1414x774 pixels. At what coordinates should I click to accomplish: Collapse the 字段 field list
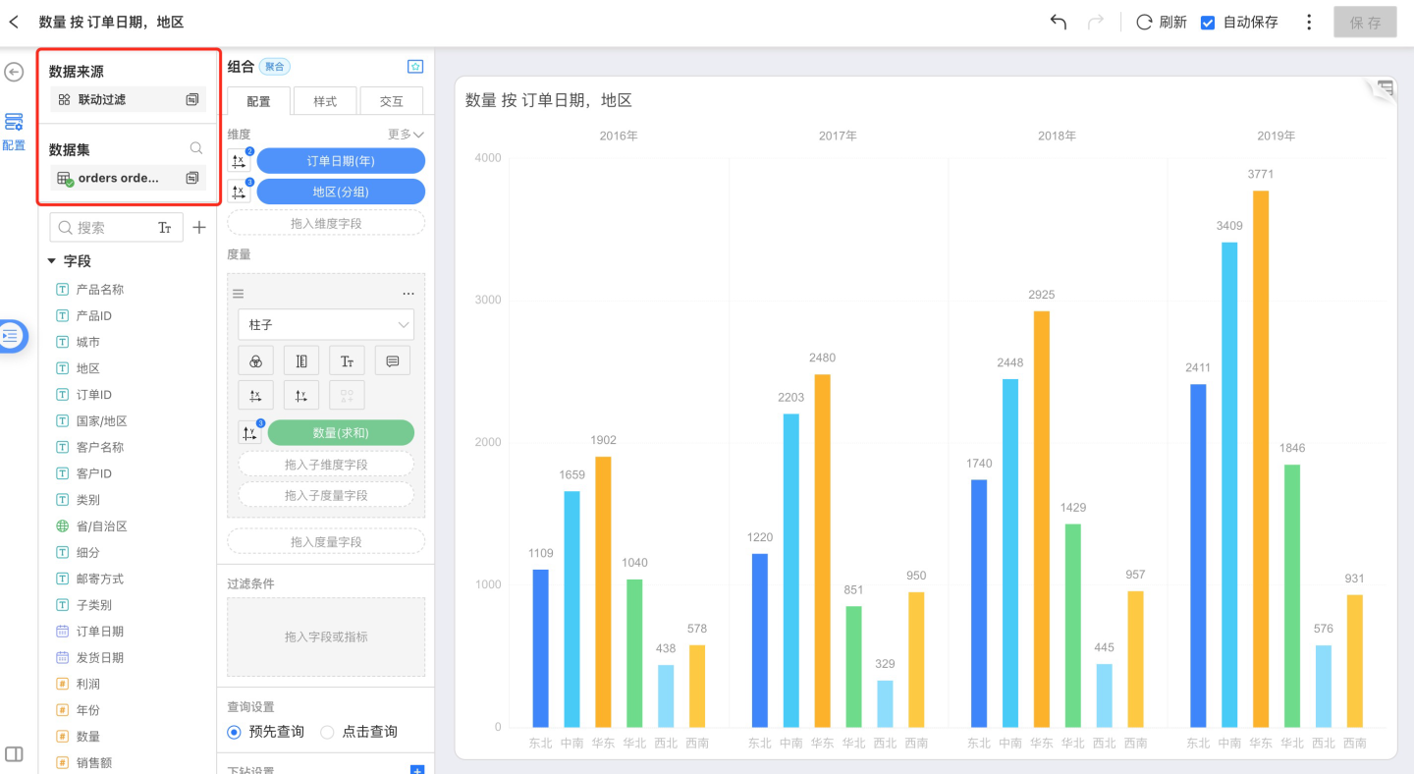click(x=52, y=261)
